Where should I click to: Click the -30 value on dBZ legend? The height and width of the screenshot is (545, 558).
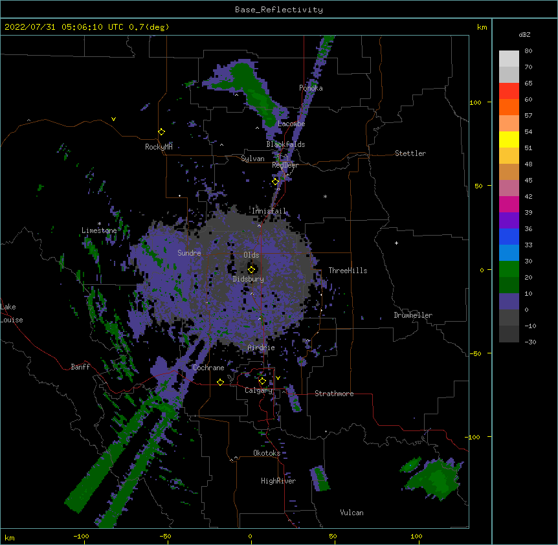coord(530,342)
